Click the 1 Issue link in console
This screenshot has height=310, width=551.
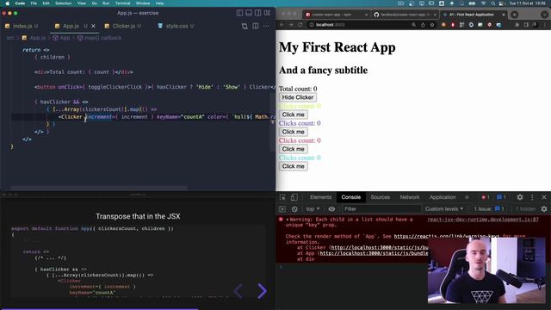[x=489, y=209]
